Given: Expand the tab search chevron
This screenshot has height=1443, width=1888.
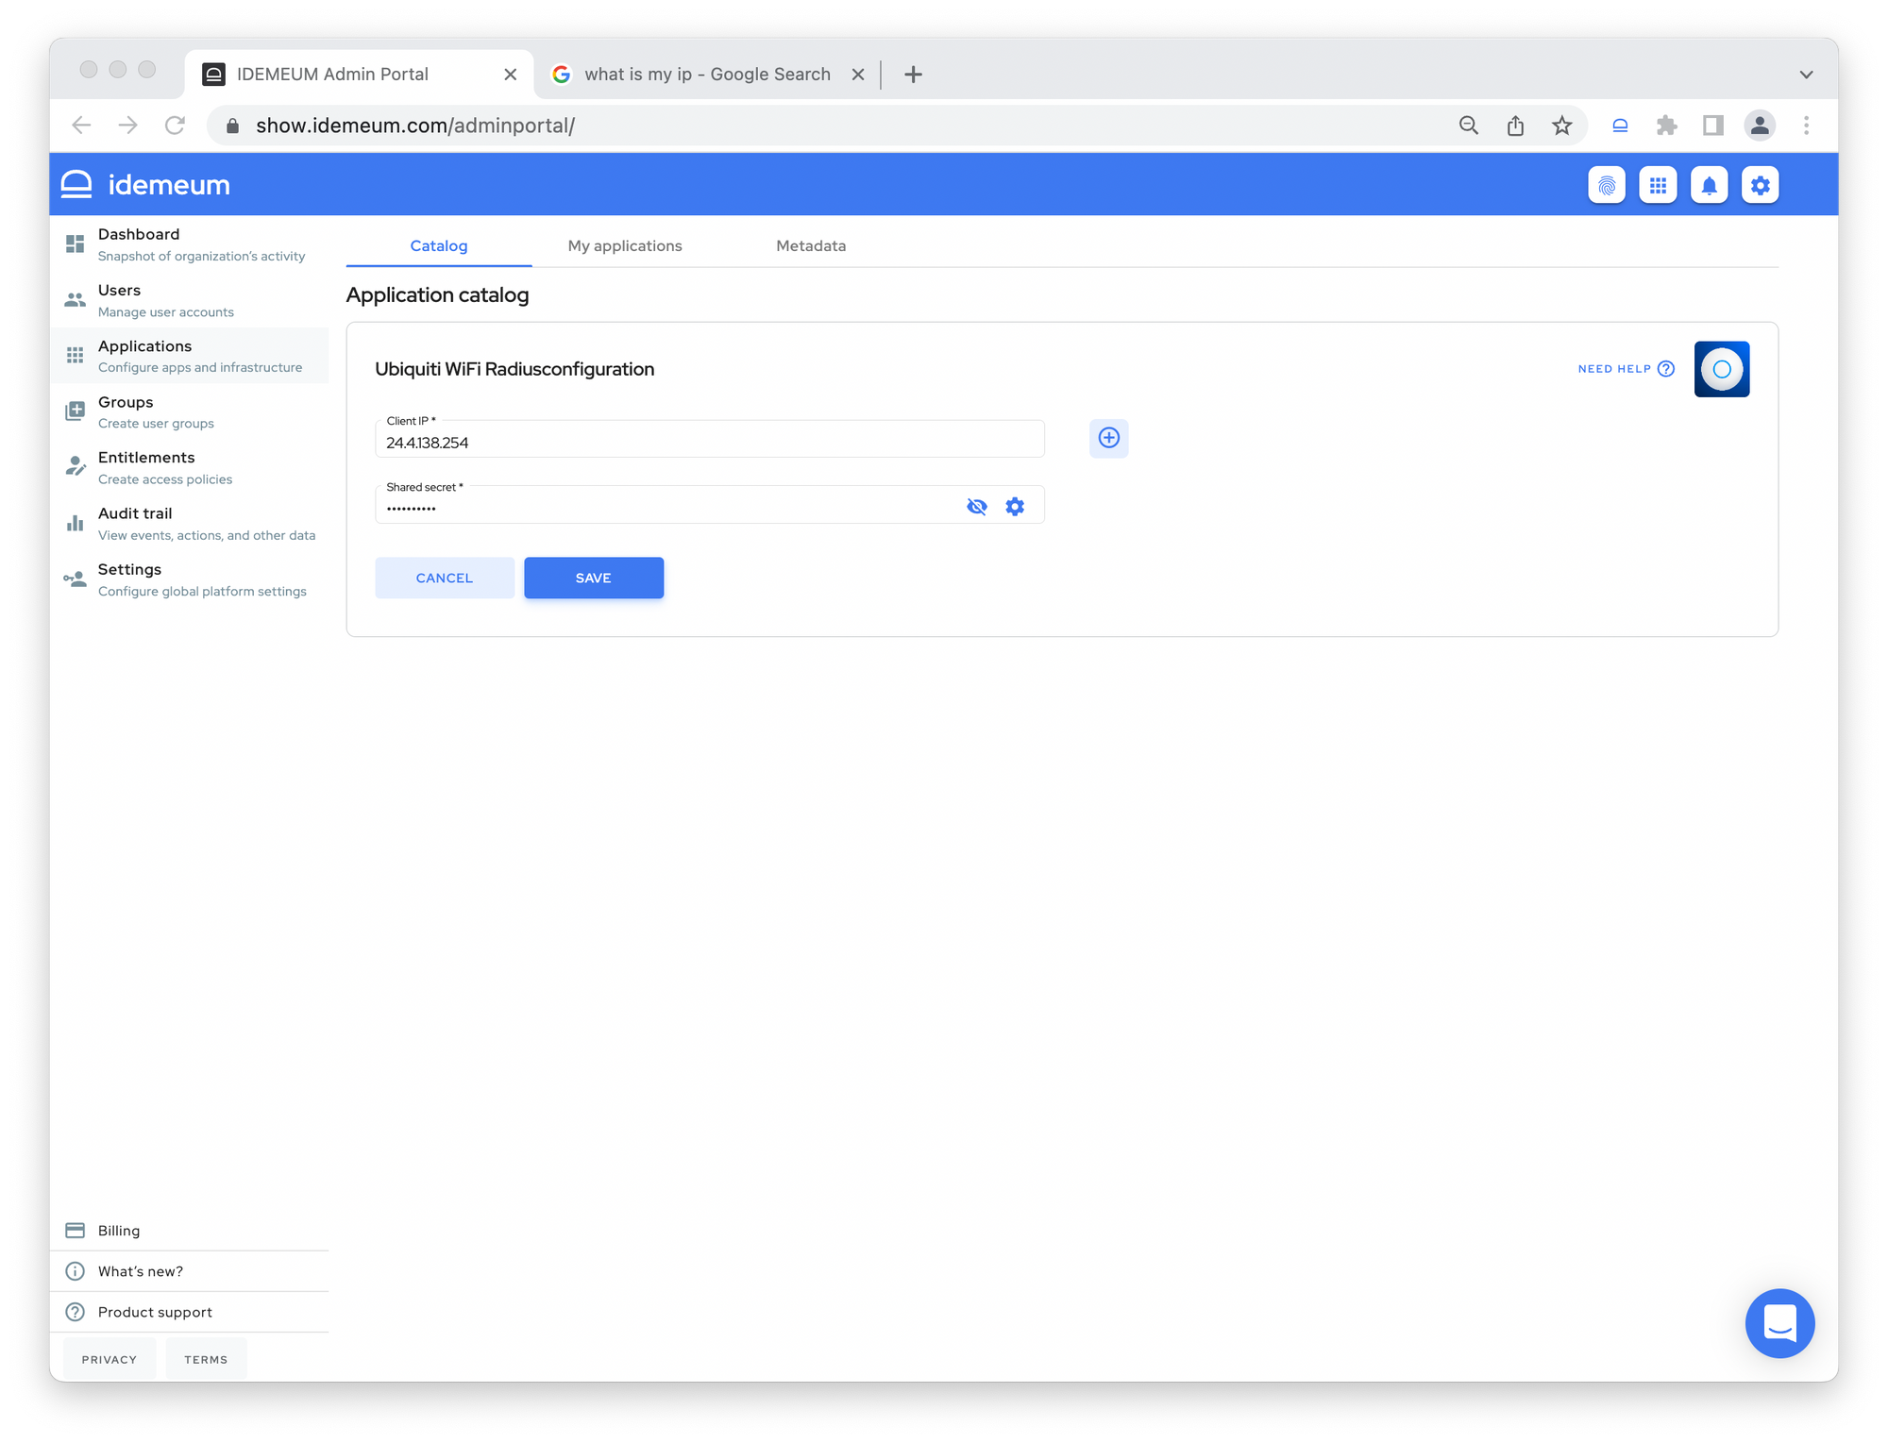Looking at the screenshot, I should (1806, 75).
